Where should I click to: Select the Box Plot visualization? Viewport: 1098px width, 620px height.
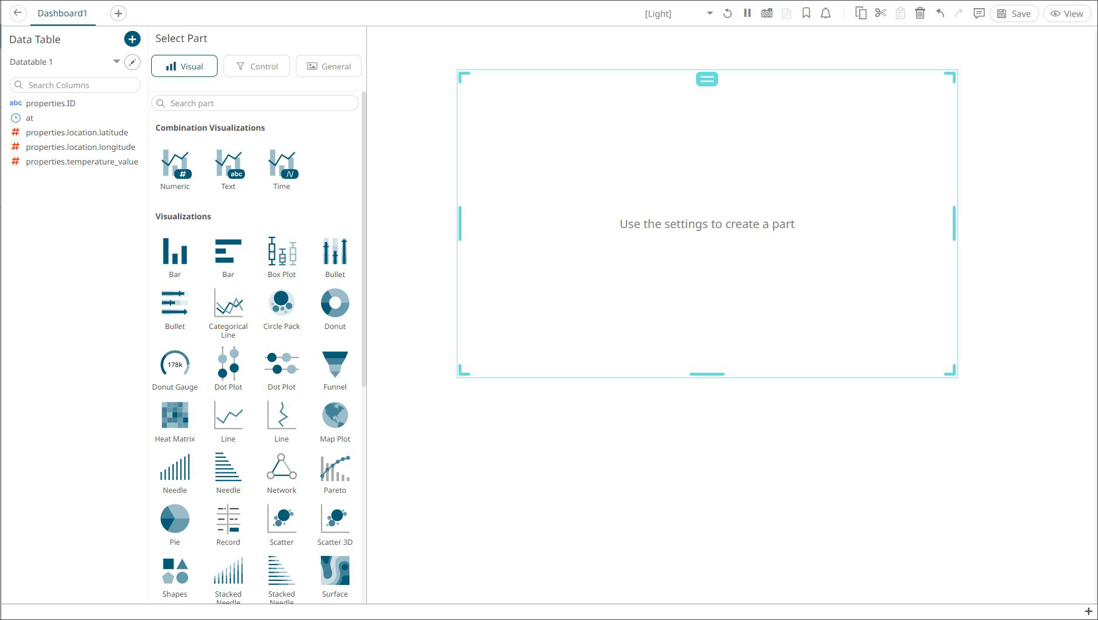click(282, 258)
